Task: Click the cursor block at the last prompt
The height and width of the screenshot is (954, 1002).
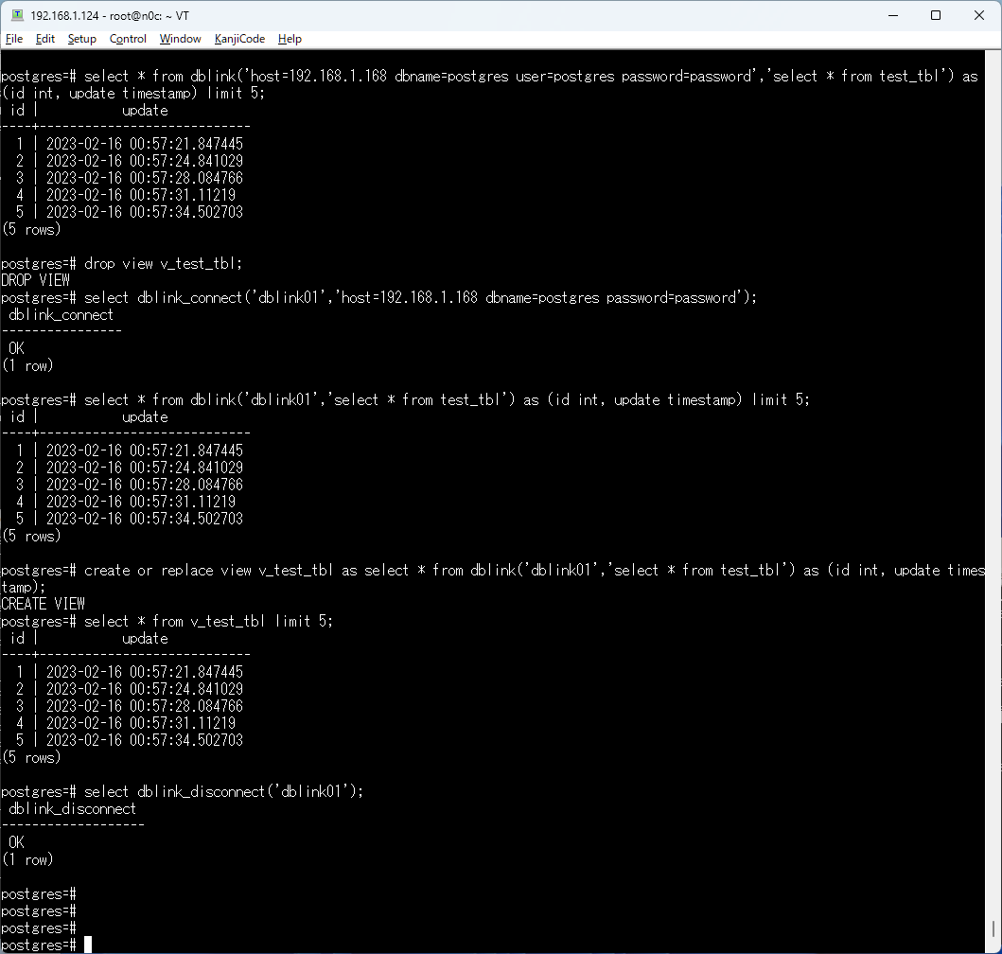Action: click(x=88, y=945)
